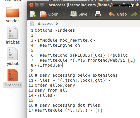Select the .htaccess file in file manager
This screenshot has height=118, width=140.
[x=13, y=78]
